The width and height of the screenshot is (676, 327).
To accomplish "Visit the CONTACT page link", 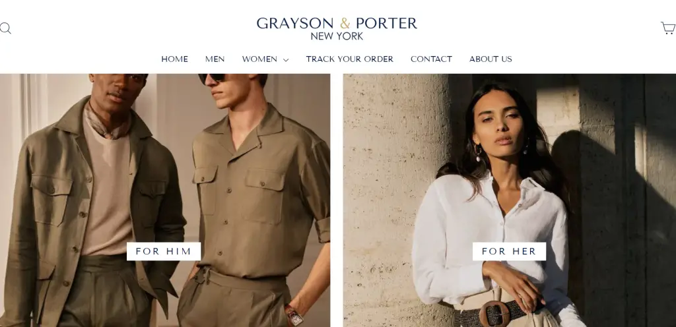I will click(431, 59).
